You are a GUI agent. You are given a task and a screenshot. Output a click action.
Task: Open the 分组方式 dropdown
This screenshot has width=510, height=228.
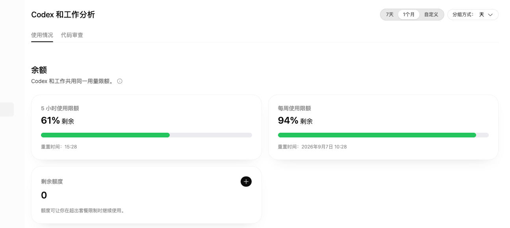[473, 15]
